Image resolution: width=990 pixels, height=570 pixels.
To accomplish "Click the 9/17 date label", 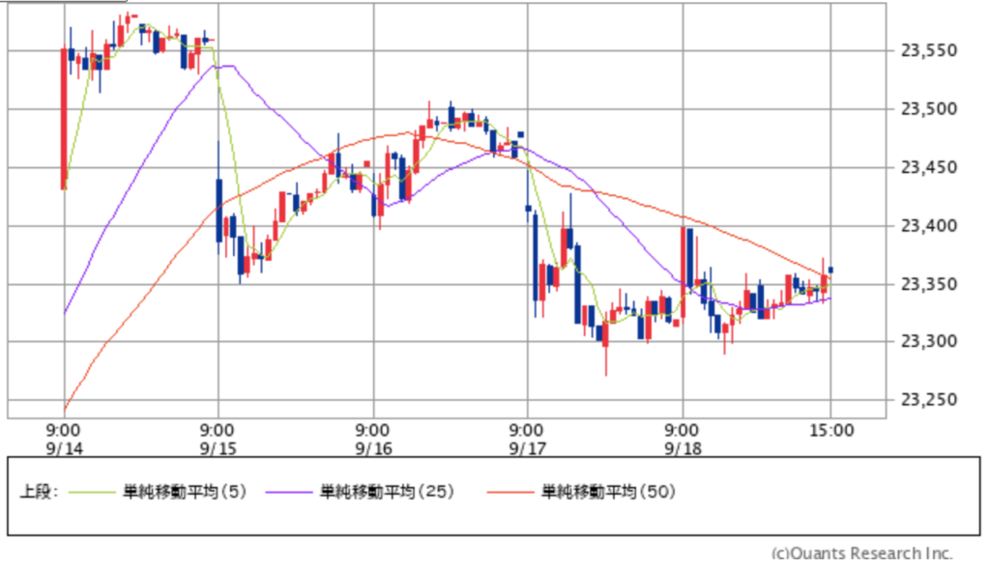I will point(527,449).
